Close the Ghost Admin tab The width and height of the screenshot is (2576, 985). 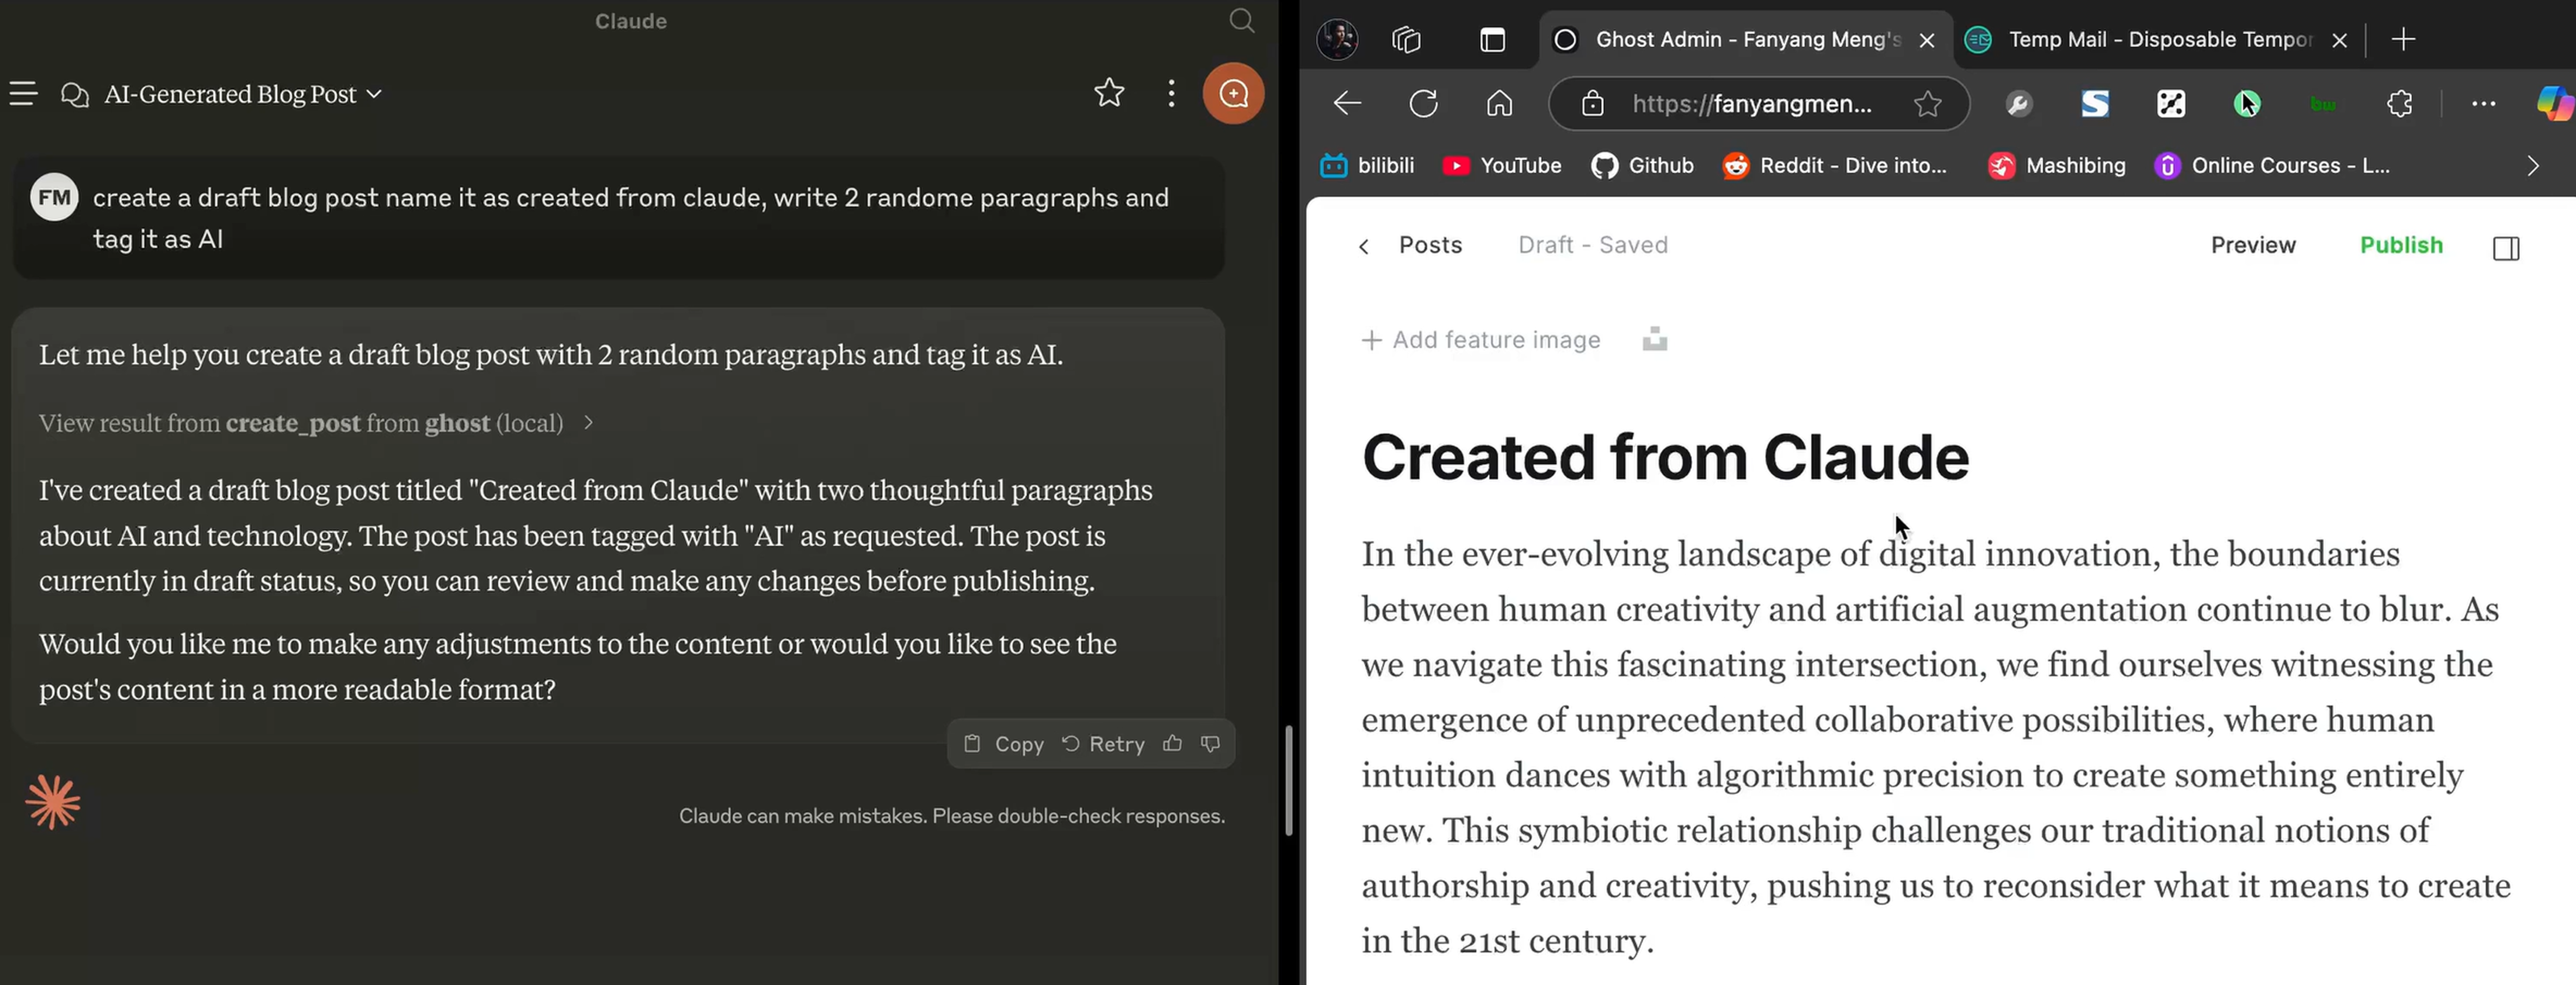1927,40
